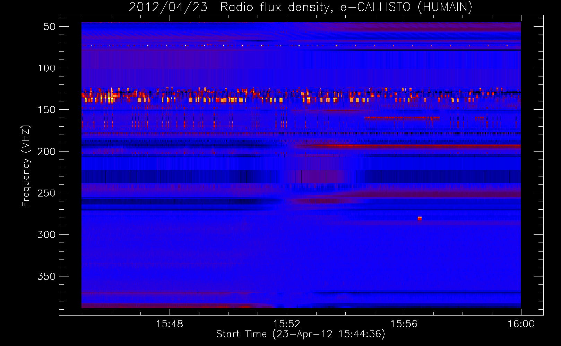Screen dimensions: 561x346
Task: Click the '15:48' time tick label
Action: pos(170,324)
